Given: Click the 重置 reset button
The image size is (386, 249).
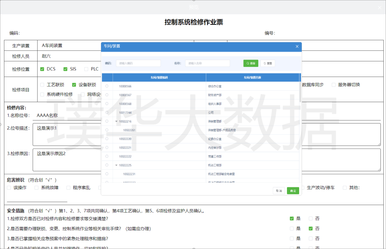Looking at the screenshot, I should 268,63.
